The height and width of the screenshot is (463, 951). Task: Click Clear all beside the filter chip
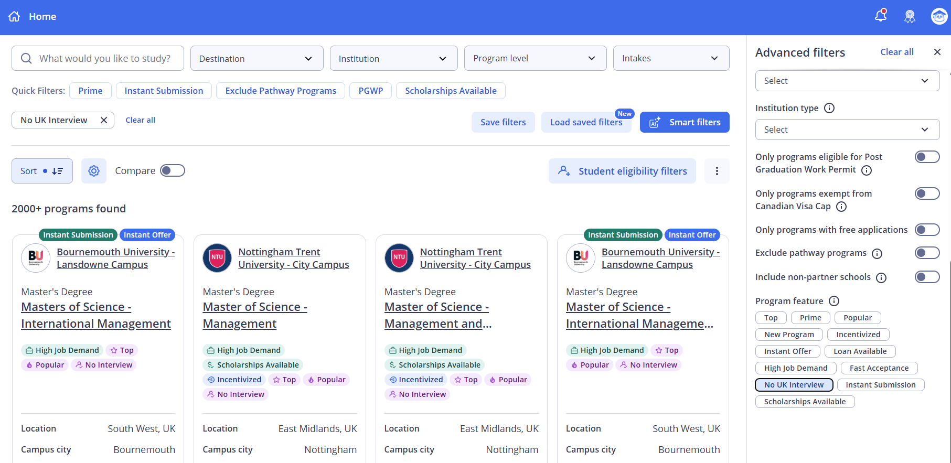pyautogui.click(x=140, y=120)
